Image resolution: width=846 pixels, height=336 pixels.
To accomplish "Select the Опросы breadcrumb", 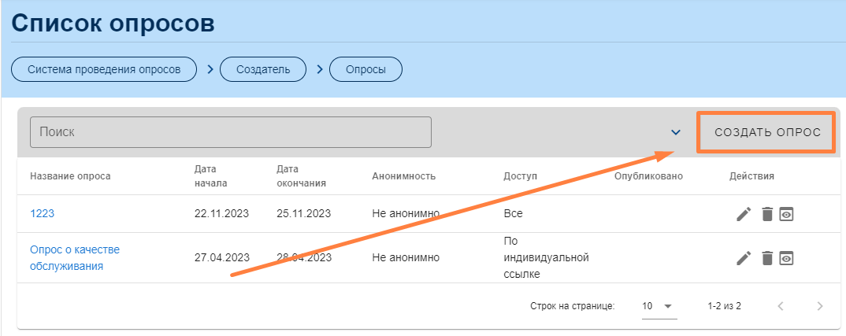I will coord(365,69).
